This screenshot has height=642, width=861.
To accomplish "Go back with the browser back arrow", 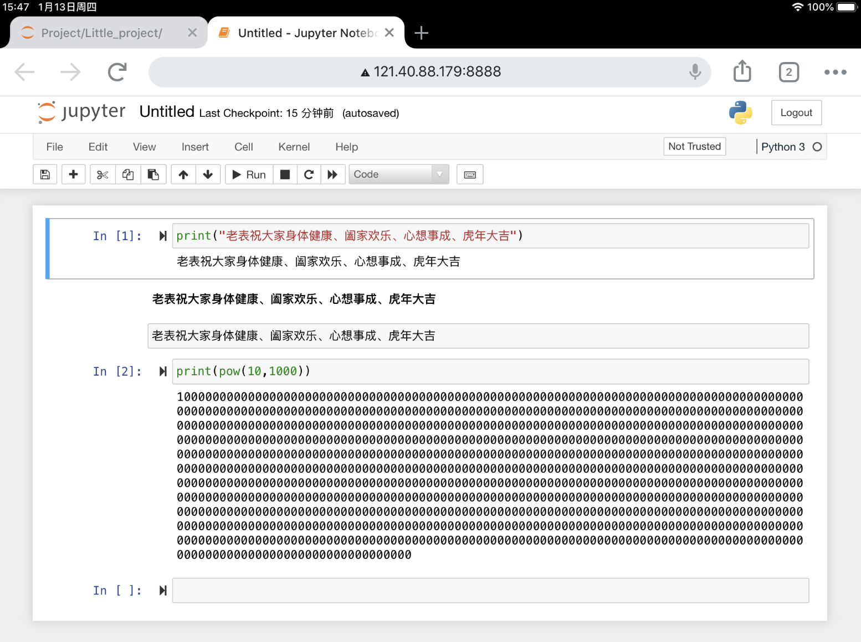I will (24, 72).
